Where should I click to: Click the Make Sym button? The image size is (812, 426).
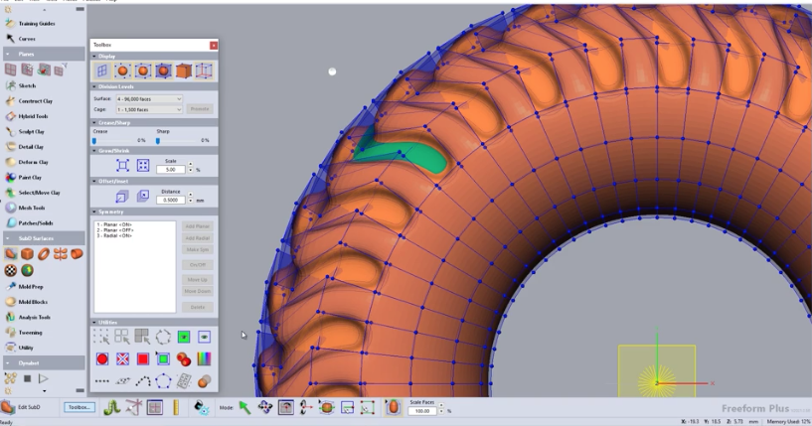coord(198,249)
